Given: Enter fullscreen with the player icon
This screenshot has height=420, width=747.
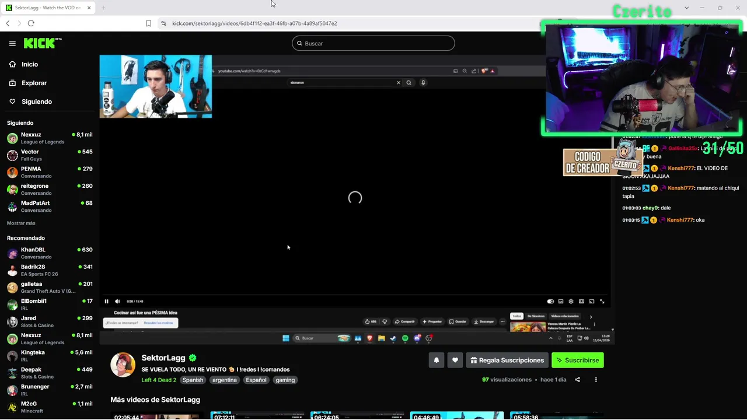Looking at the screenshot, I should [602, 302].
